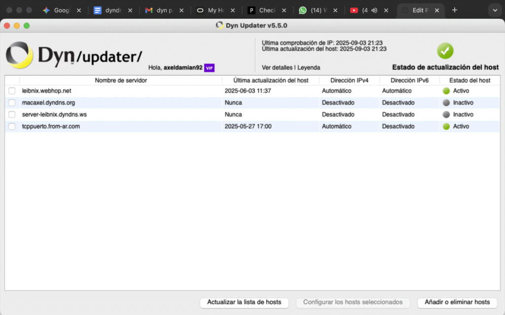Switch to the Check browser tab
This screenshot has width=505, height=315.
[267, 10]
